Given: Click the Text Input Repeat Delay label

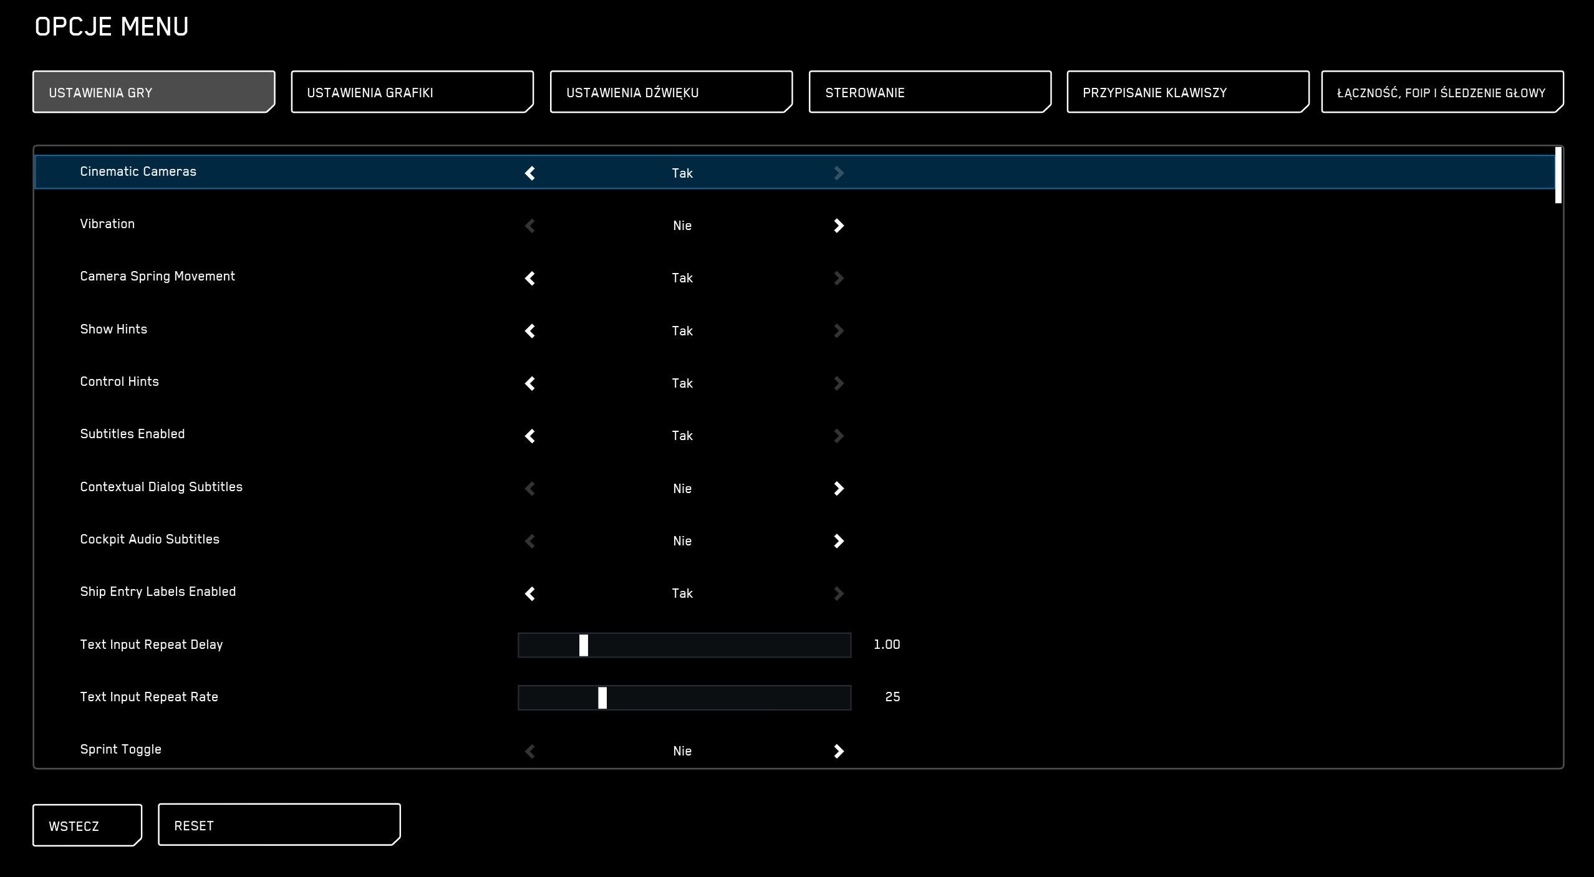Looking at the screenshot, I should point(152,645).
